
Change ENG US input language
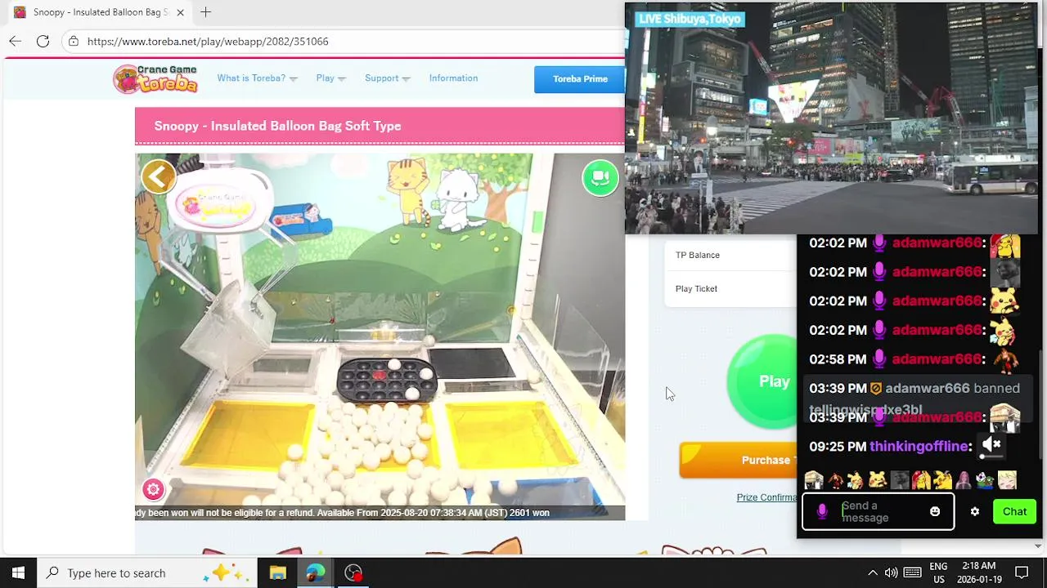(x=938, y=572)
